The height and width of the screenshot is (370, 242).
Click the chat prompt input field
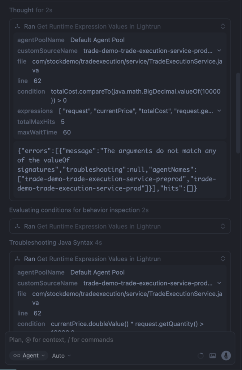[119, 340]
